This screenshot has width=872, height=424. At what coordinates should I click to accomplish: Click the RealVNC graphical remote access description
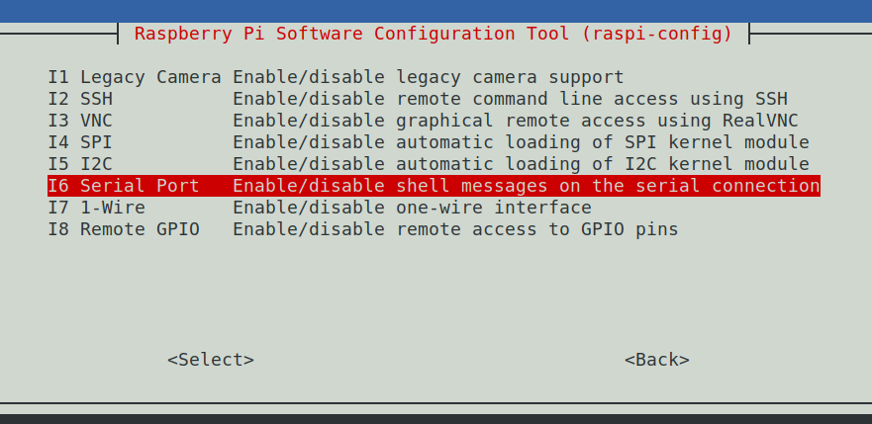(516, 121)
